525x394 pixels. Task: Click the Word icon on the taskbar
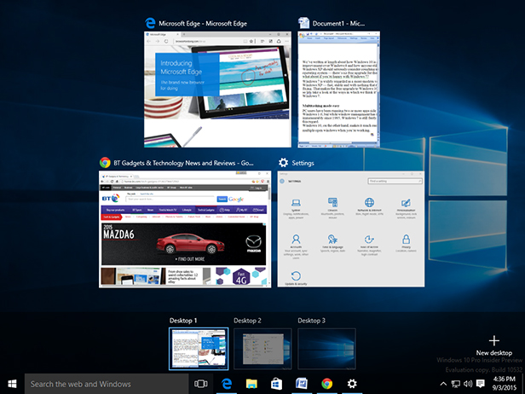coord(302,384)
